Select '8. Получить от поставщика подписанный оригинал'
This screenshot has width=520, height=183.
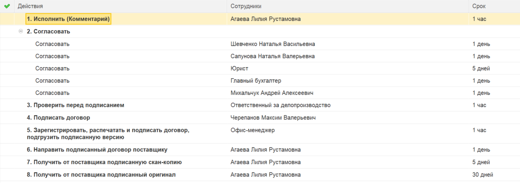point(101,175)
